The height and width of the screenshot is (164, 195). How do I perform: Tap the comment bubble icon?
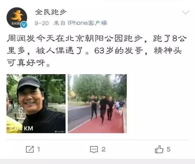(94, 149)
